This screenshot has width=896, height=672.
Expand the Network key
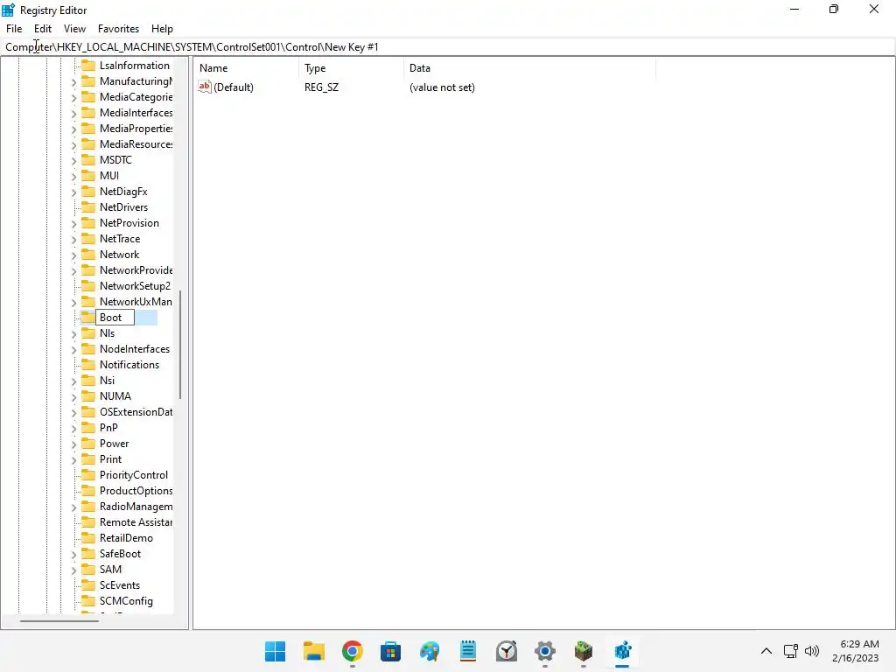click(73, 255)
